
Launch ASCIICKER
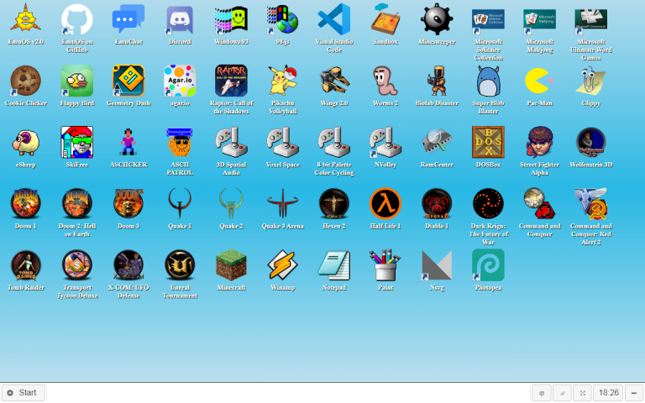click(x=128, y=142)
